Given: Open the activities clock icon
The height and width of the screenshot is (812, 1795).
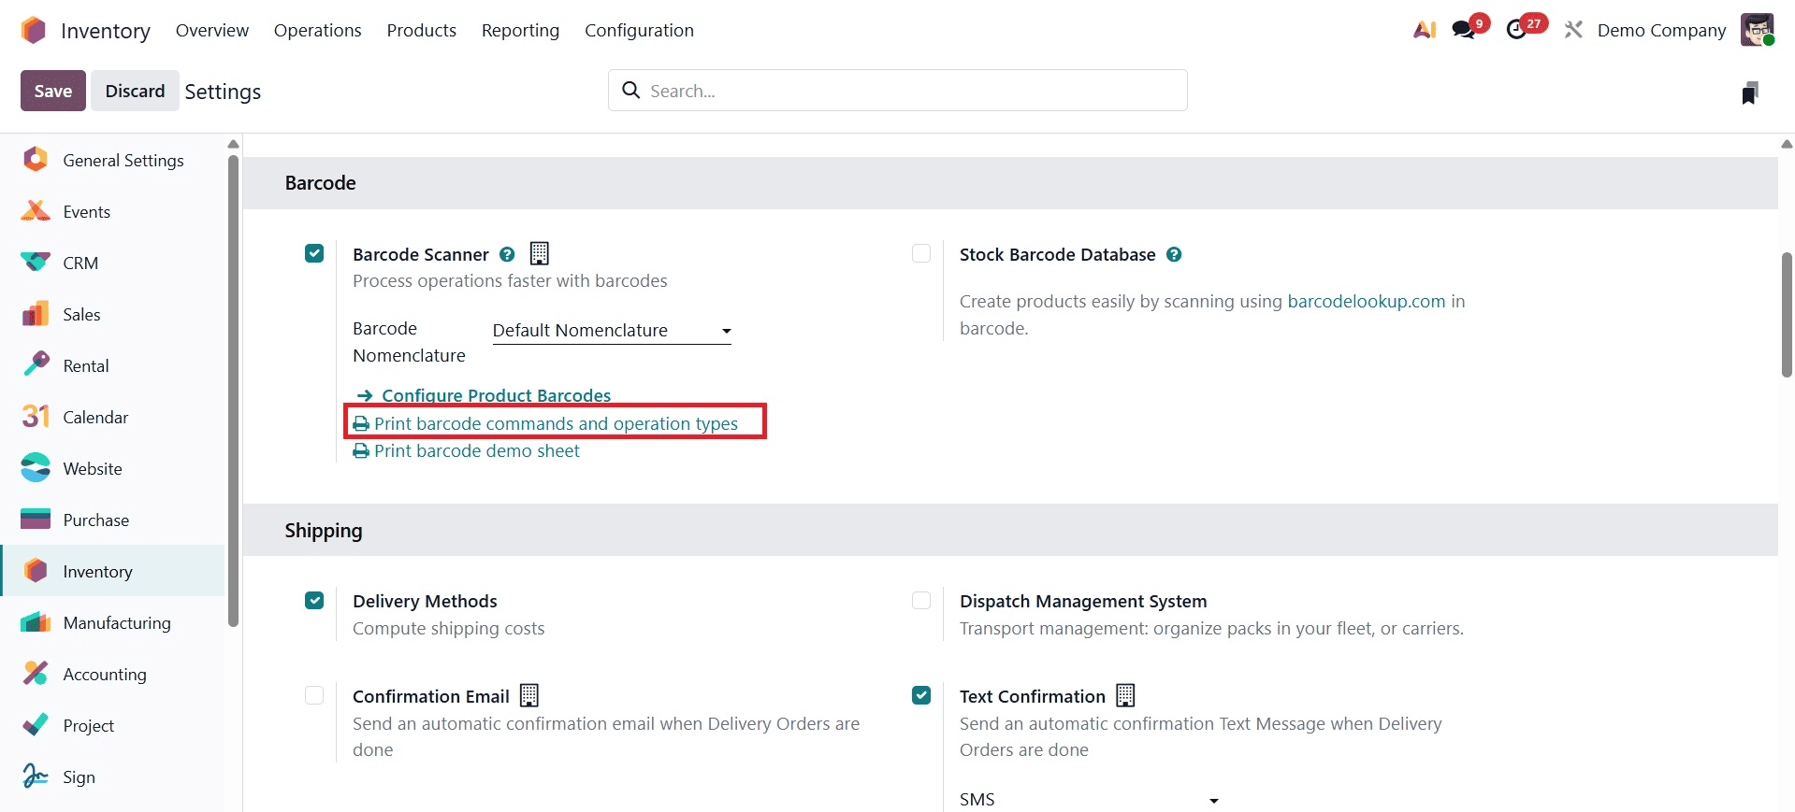Looking at the screenshot, I should [x=1517, y=30].
